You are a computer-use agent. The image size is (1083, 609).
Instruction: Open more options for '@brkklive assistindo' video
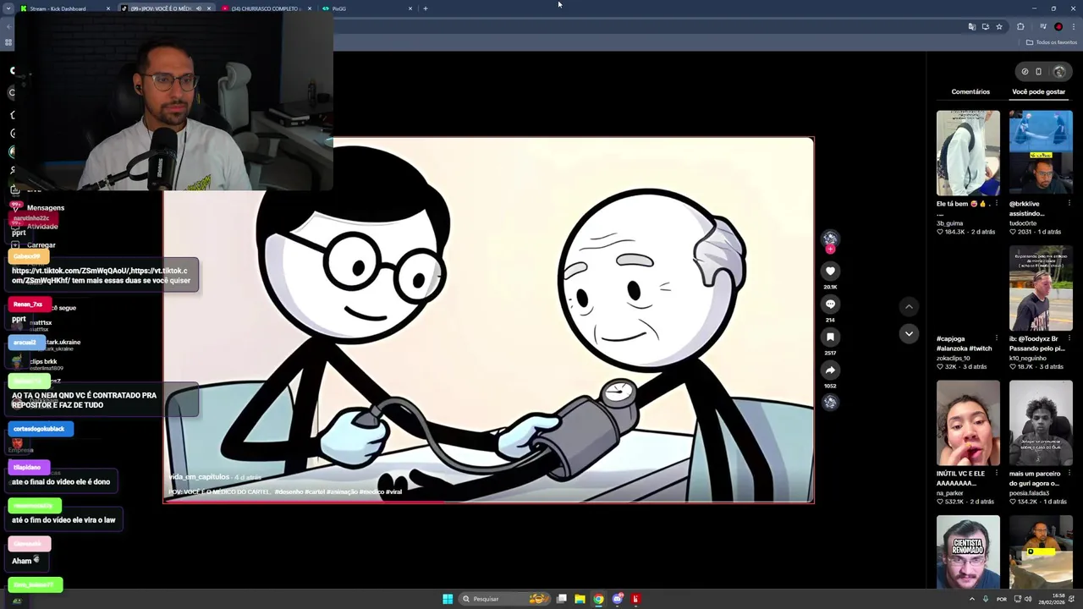click(x=1069, y=204)
